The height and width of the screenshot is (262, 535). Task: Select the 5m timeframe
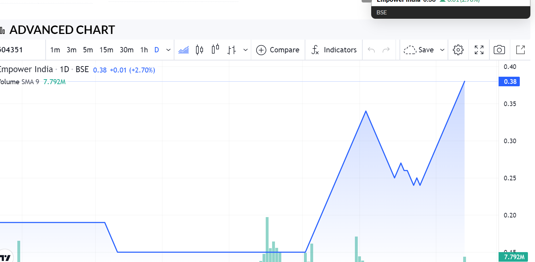(88, 50)
